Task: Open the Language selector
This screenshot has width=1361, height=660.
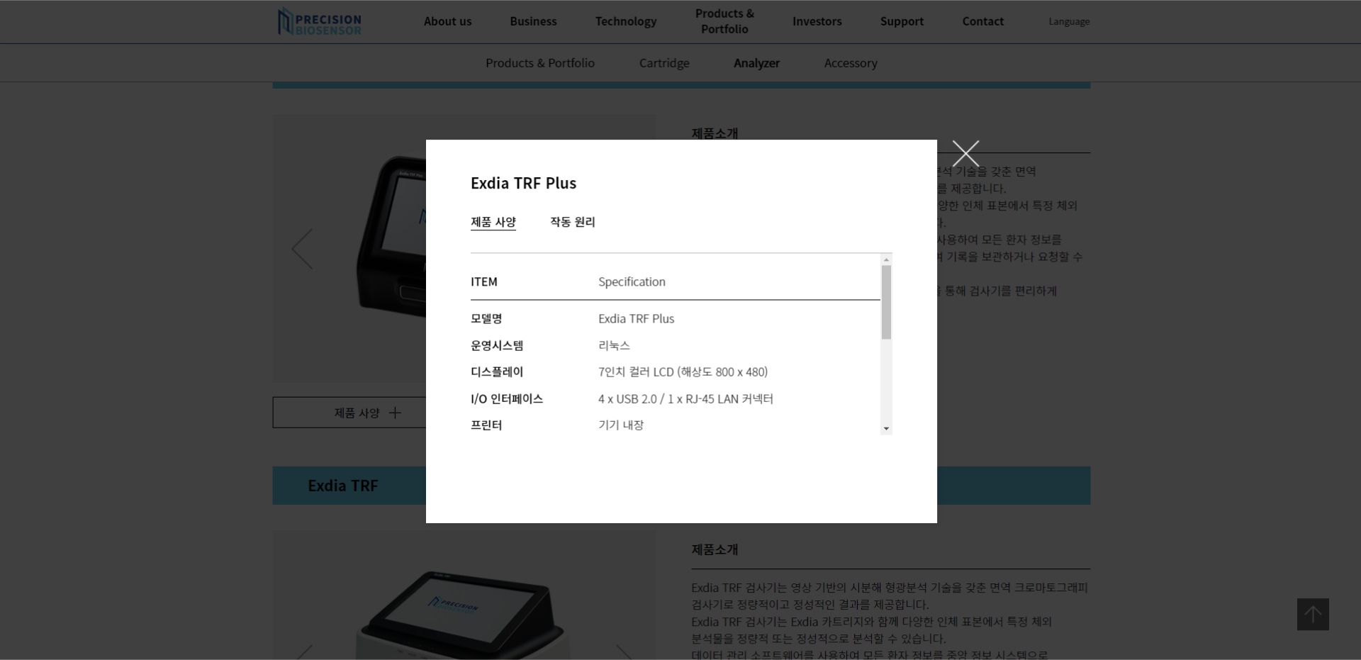Action: pyautogui.click(x=1069, y=21)
